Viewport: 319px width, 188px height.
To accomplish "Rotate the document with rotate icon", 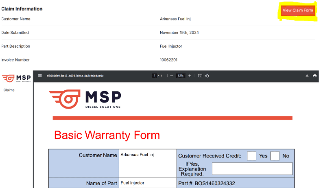I will click(x=207, y=76).
